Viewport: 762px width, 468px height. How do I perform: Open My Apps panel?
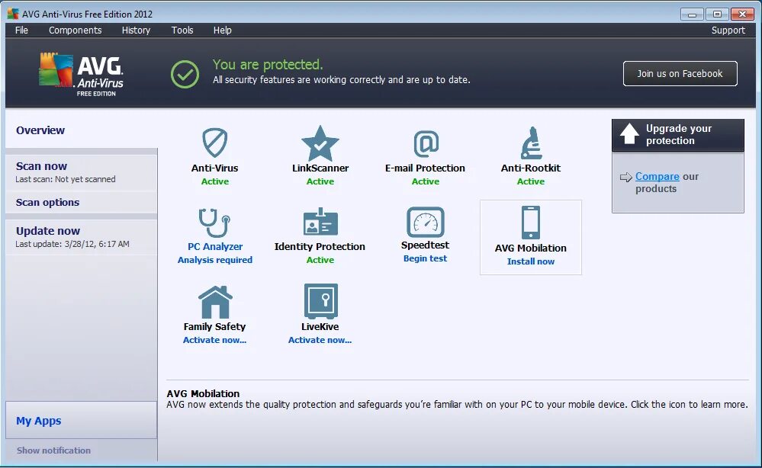pyautogui.click(x=81, y=421)
